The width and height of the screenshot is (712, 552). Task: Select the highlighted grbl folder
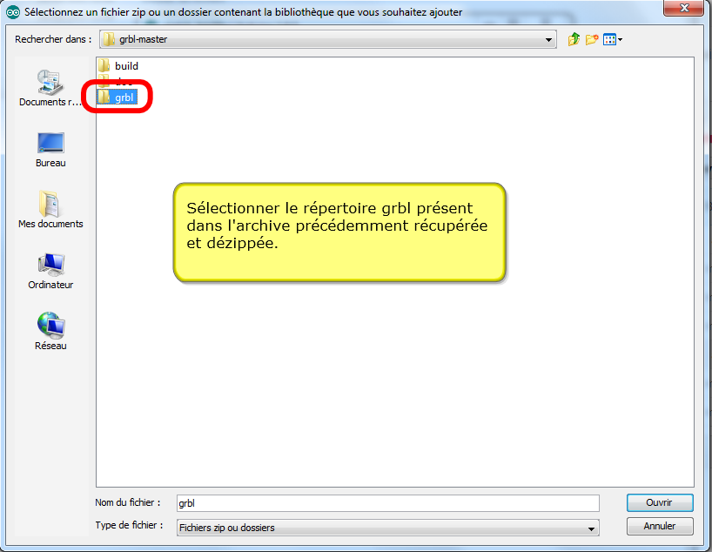tap(124, 98)
